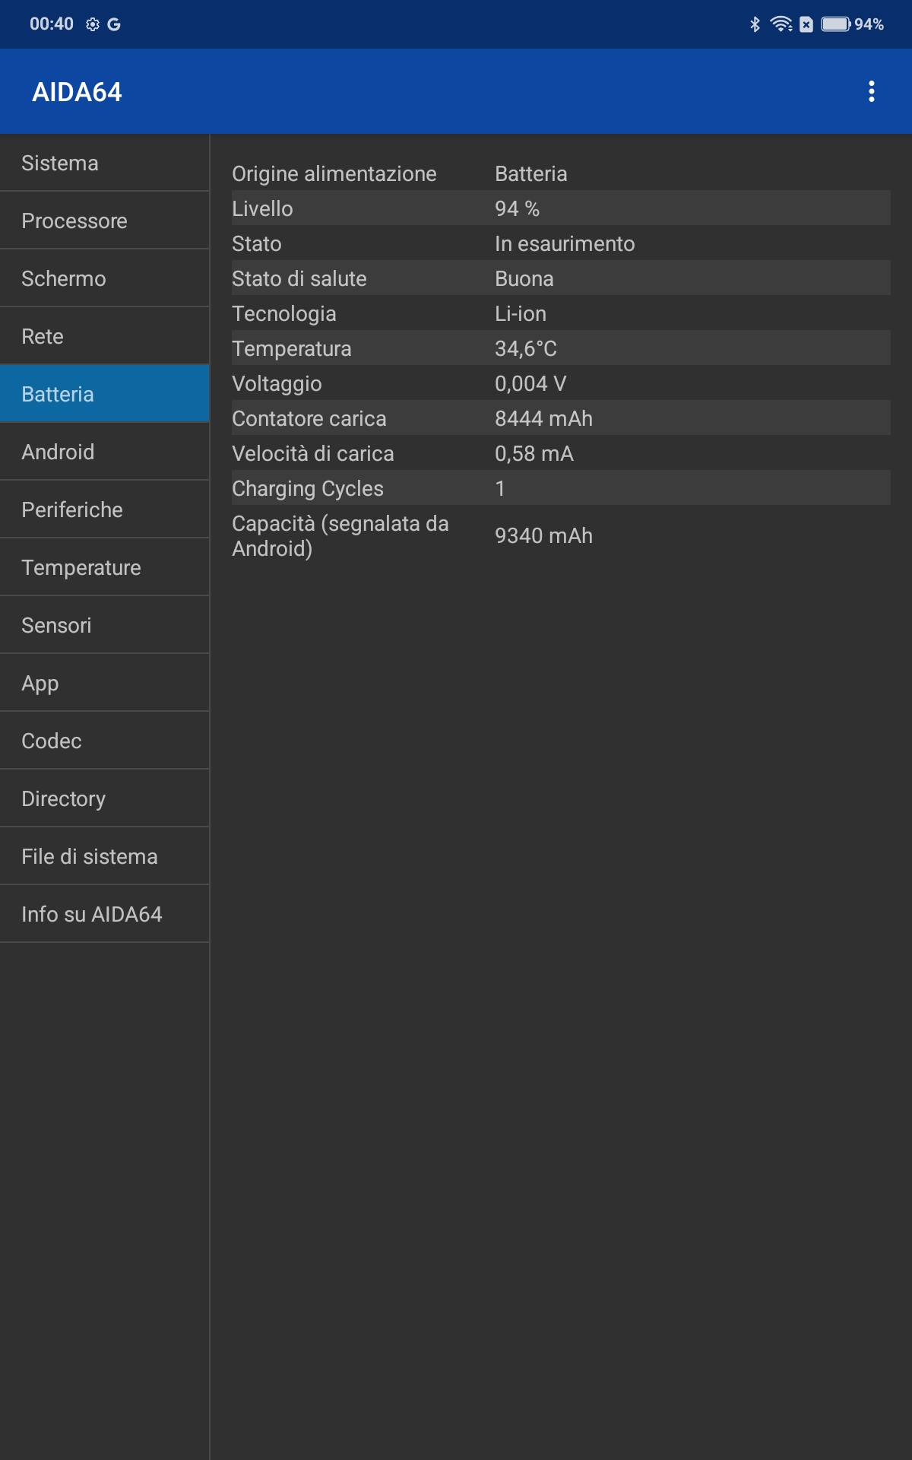Tap the AIDA64 app title
Viewport: 912px width, 1460px height.
77,92
